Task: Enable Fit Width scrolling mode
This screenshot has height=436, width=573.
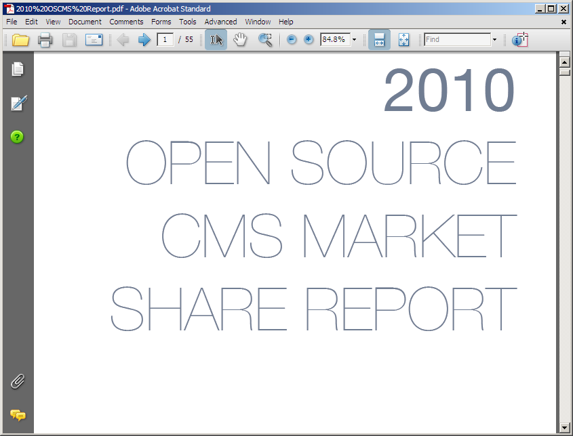Action: coord(379,40)
